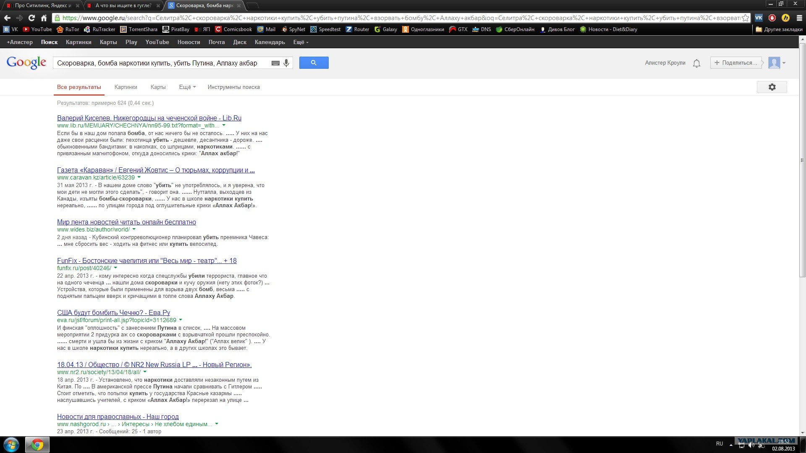806x453 pixels.
Task: Open the Mail bookmark
Action: point(266,29)
